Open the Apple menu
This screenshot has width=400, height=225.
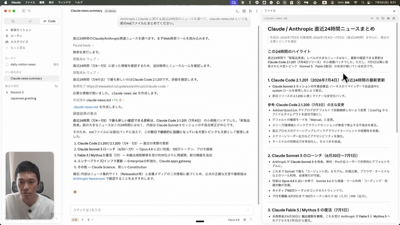coord(6,2)
